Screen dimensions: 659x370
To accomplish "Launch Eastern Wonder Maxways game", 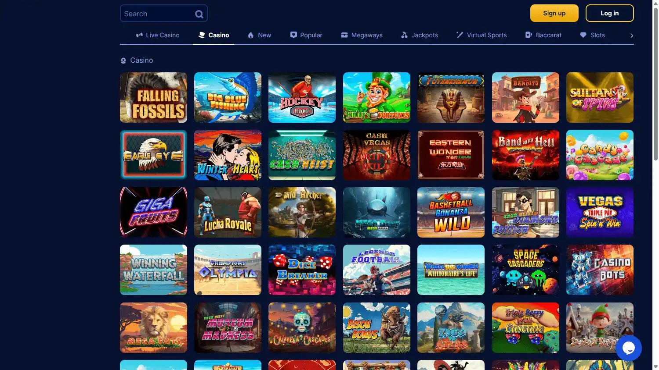I will coord(451,155).
